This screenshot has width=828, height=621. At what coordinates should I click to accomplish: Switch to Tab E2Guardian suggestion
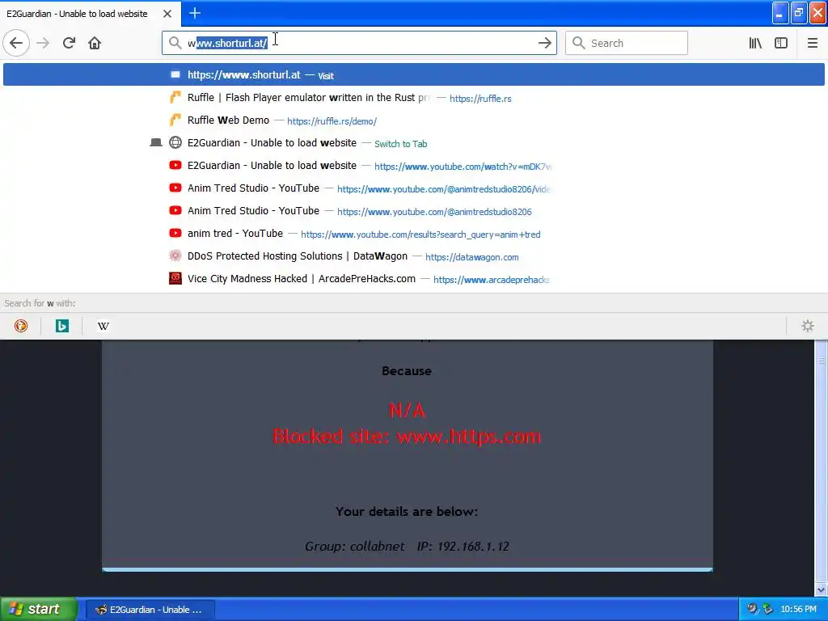pos(413,142)
